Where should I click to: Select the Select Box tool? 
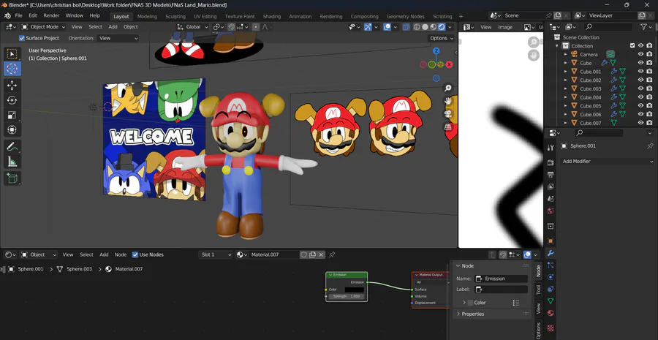pos(12,53)
